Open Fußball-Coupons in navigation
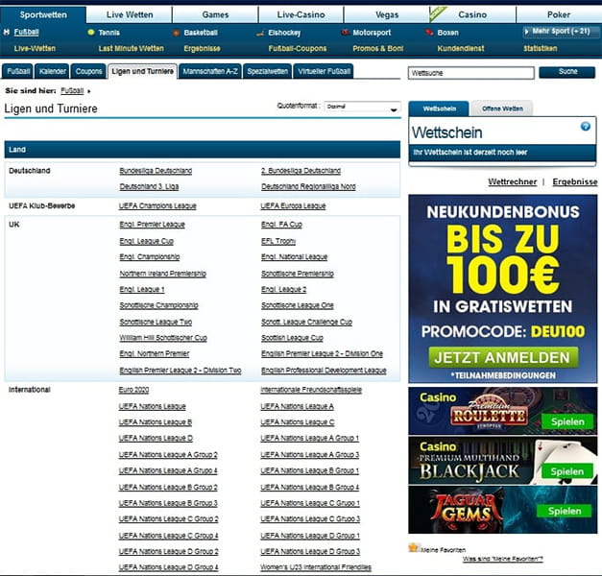 (x=298, y=48)
